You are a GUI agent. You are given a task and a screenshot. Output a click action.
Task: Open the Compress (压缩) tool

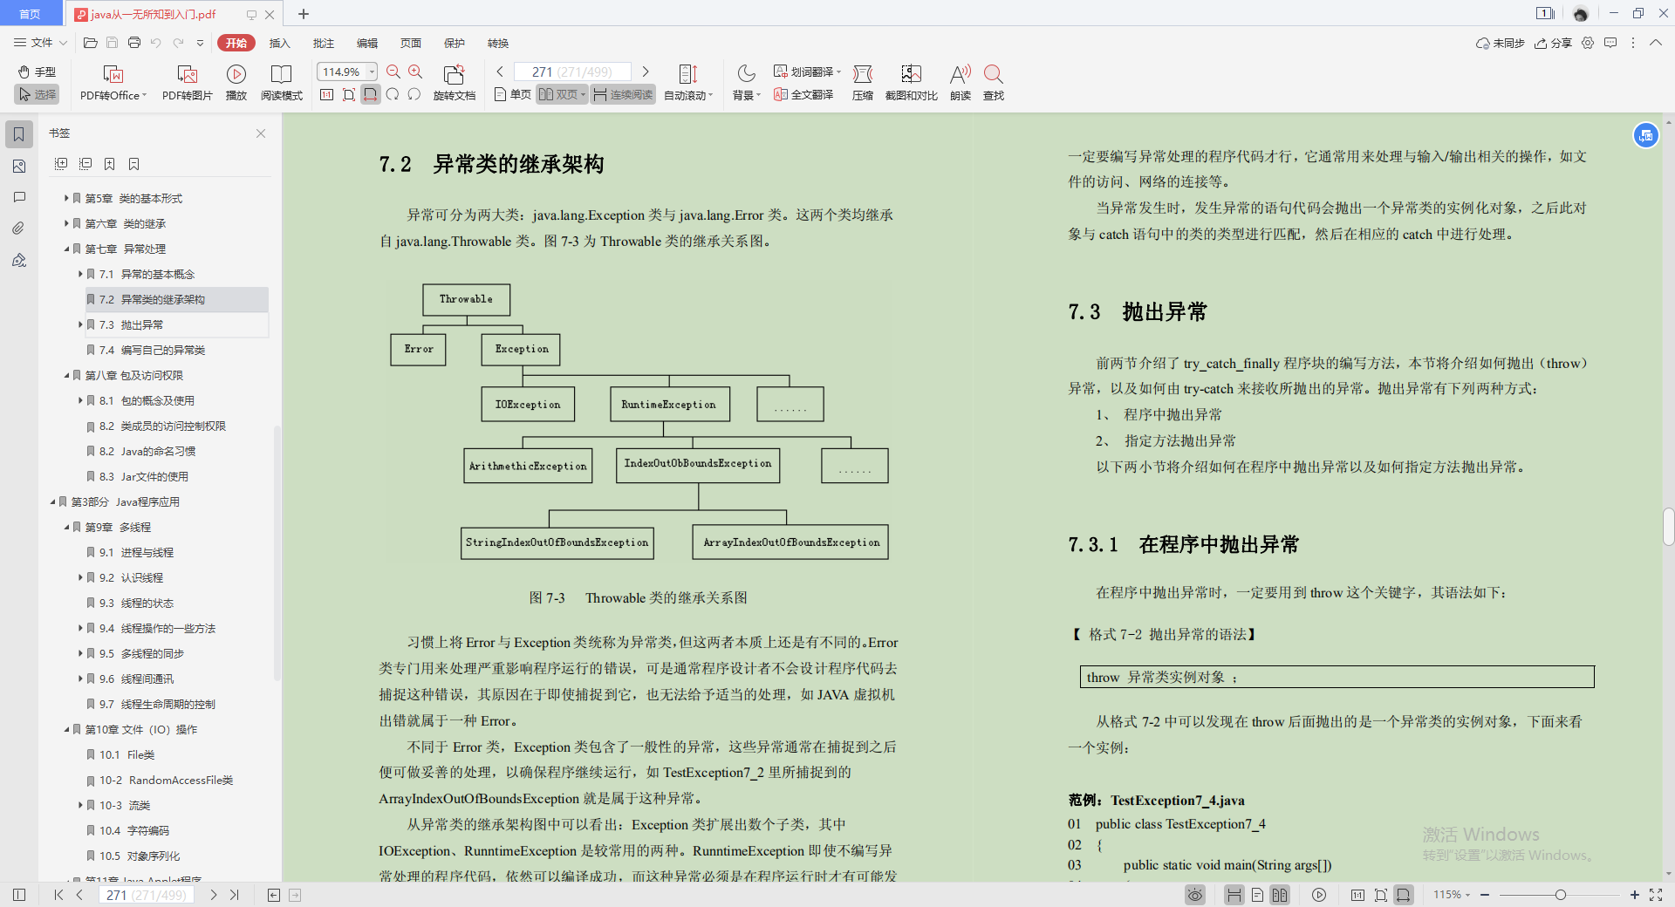(863, 83)
